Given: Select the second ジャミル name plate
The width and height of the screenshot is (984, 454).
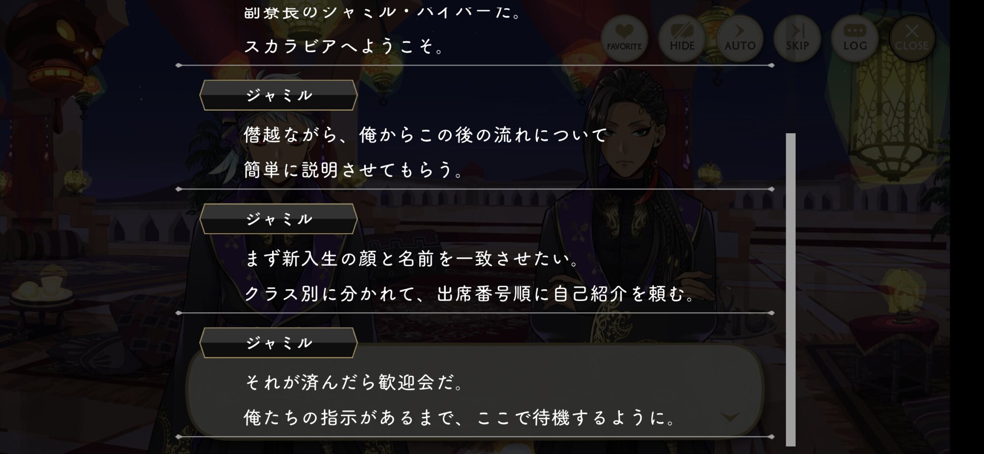Looking at the screenshot, I should click(x=278, y=219).
